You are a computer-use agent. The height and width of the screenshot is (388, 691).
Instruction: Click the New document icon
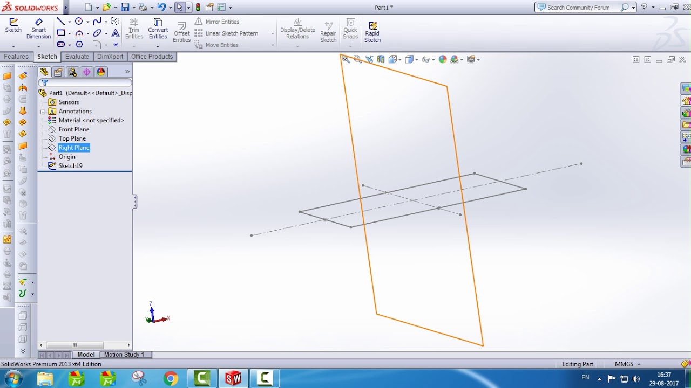point(89,8)
